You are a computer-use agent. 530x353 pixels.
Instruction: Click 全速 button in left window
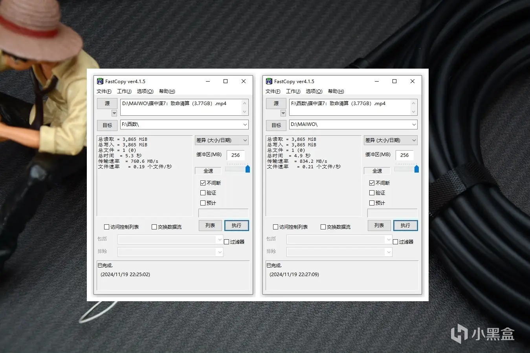pyautogui.click(x=208, y=171)
